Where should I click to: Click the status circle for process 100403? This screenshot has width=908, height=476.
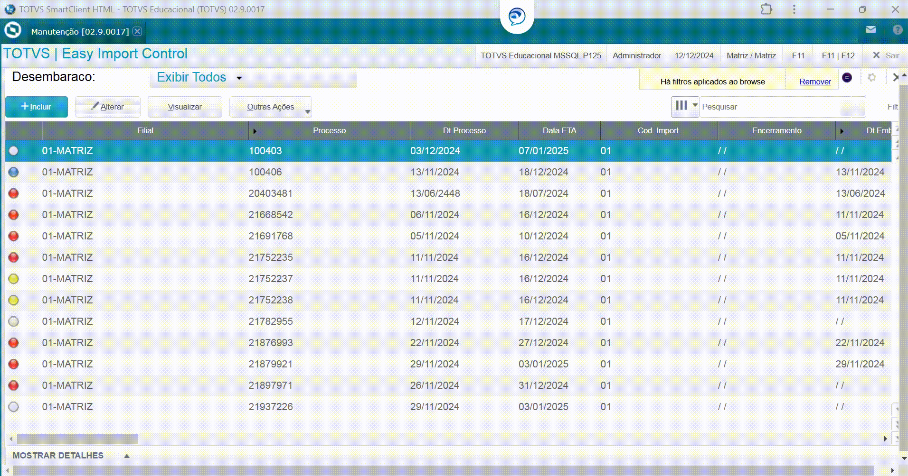pyautogui.click(x=14, y=151)
